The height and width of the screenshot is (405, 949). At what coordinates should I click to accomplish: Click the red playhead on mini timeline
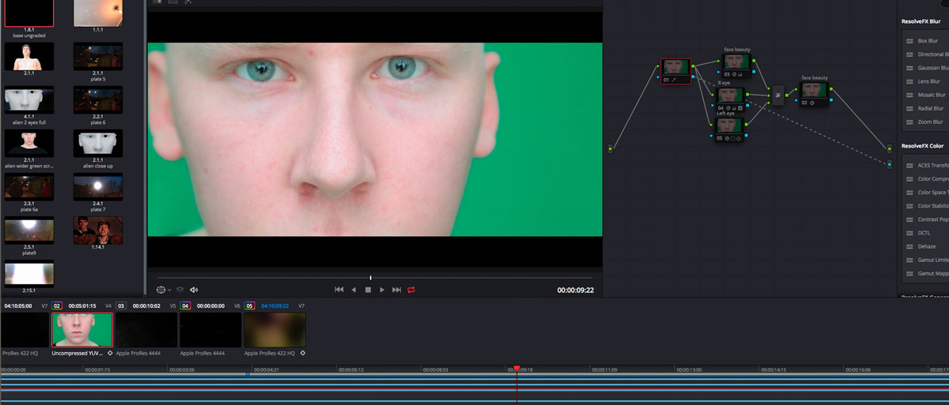(x=516, y=368)
